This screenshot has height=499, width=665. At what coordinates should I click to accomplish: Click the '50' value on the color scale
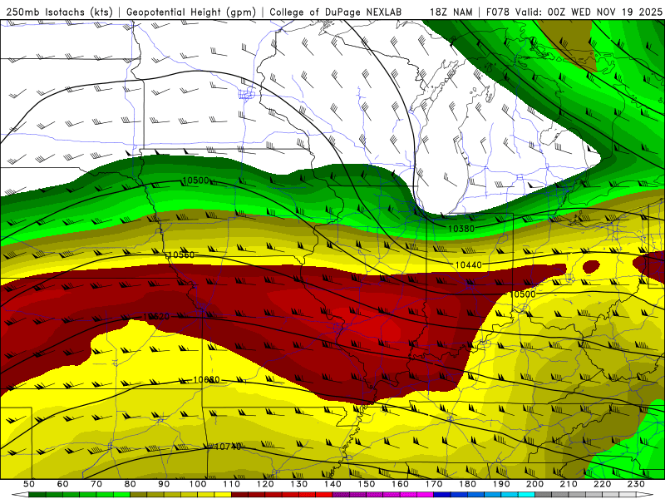[28, 484]
